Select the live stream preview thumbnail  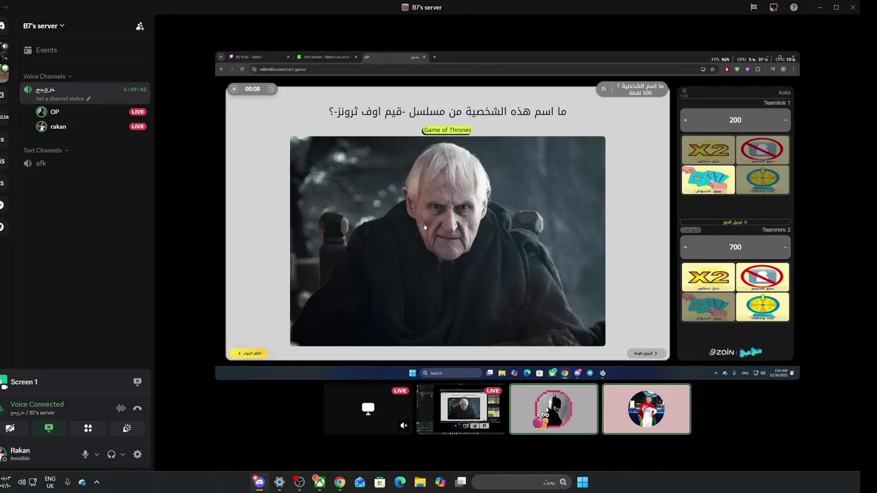coord(460,409)
